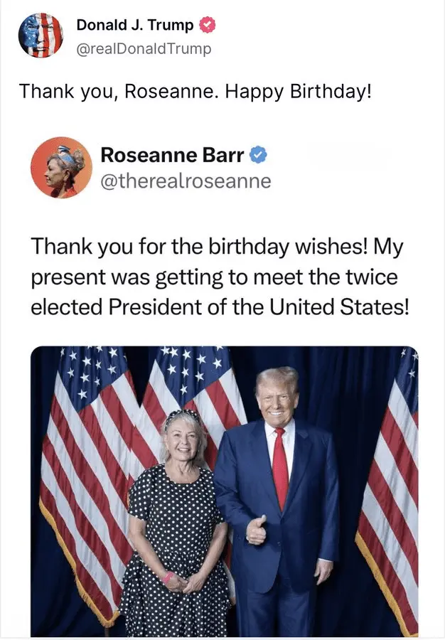This screenshot has width=445, height=640.
Task: Open the @realDonaldTrump handle link
Action: pos(144,48)
